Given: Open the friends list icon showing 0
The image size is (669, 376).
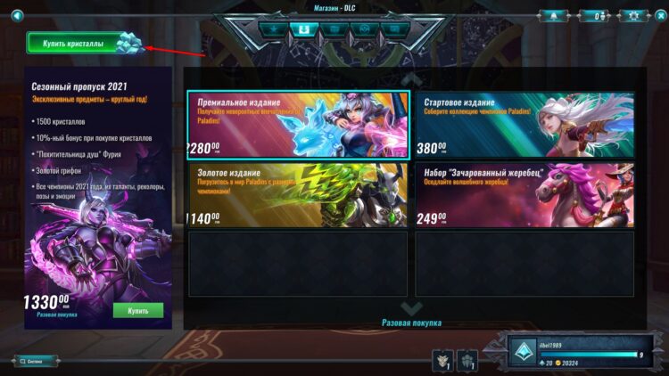Looking at the screenshot, I should [x=596, y=16].
